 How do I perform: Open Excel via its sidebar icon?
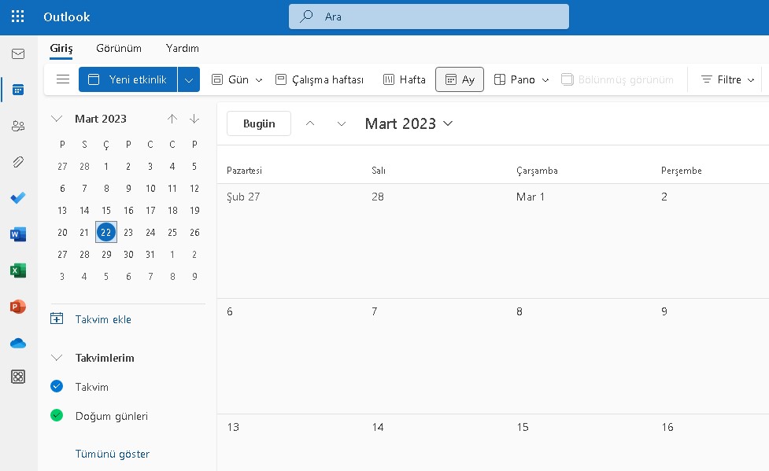(17, 270)
